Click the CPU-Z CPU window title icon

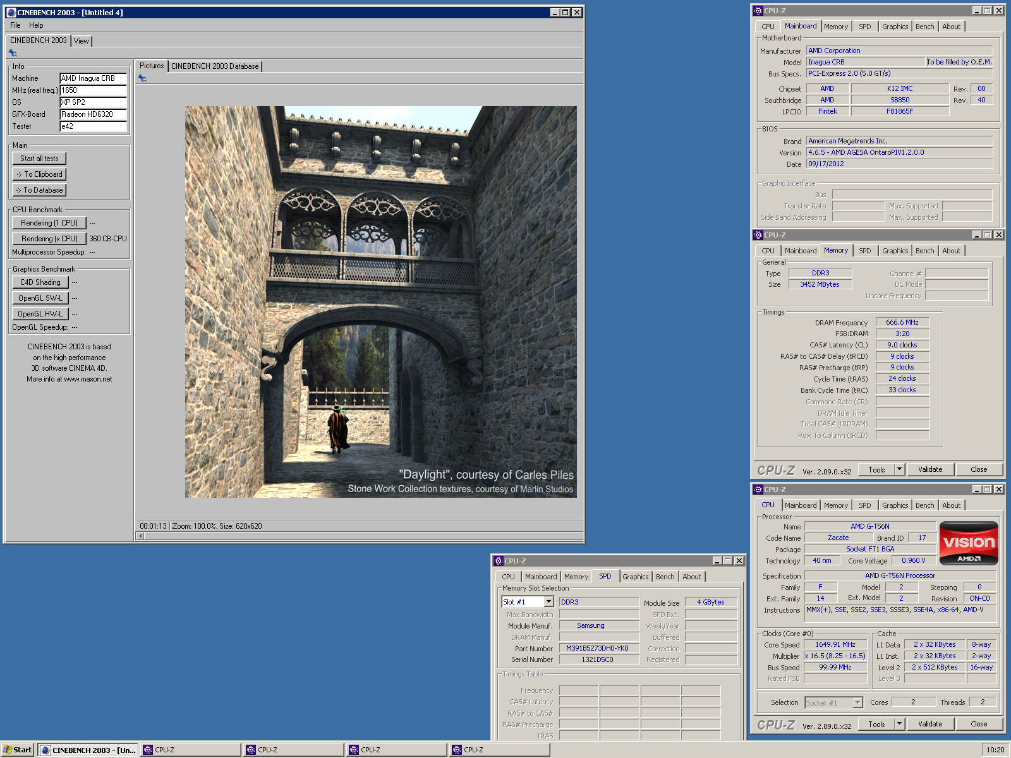point(758,490)
